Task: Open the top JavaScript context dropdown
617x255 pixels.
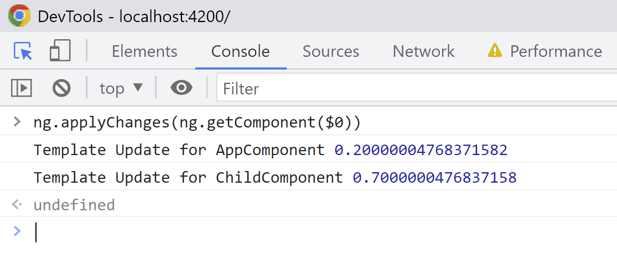Action: 121,88
